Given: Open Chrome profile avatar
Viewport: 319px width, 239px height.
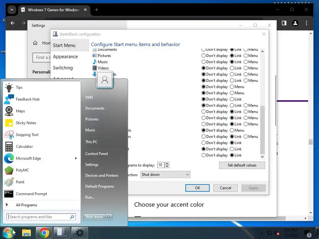Looking at the screenshot, I should click(x=295, y=23).
